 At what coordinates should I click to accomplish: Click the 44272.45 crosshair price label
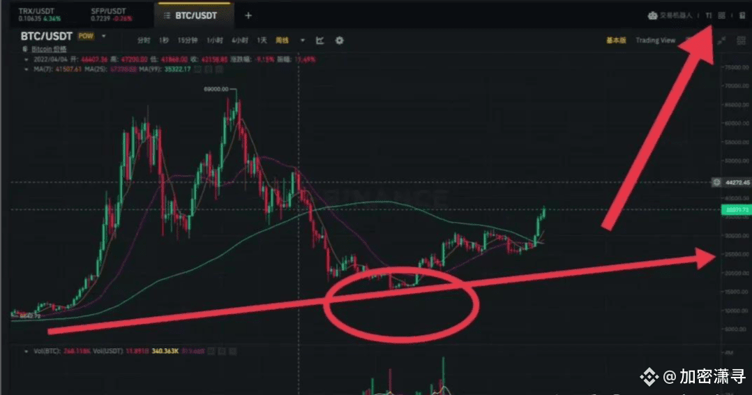[x=737, y=182]
